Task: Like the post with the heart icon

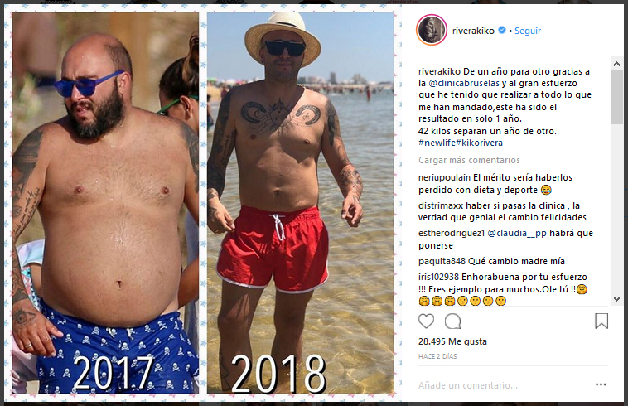Action: [426, 321]
